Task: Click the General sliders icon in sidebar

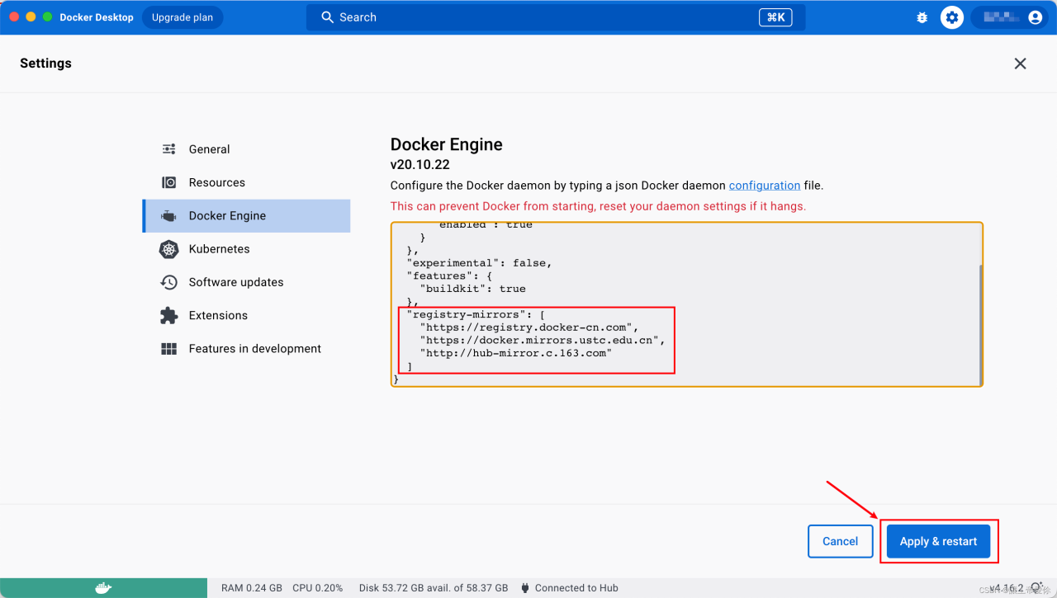Action: [x=168, y=149]
